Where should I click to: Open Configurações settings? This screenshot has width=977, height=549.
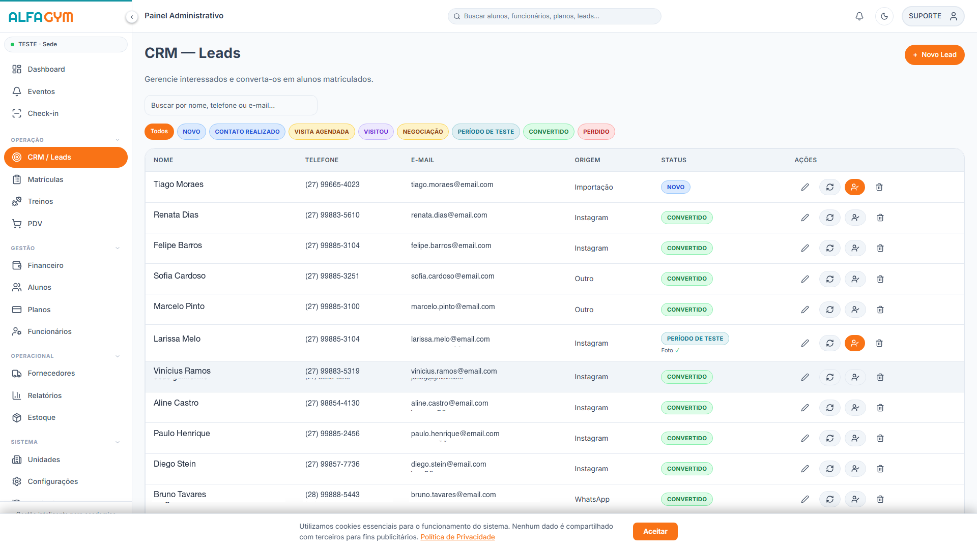(x=66, y=481)
